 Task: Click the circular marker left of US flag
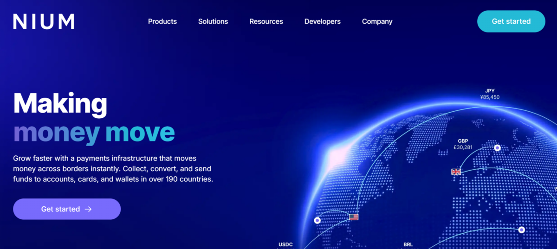pos(317,221)
